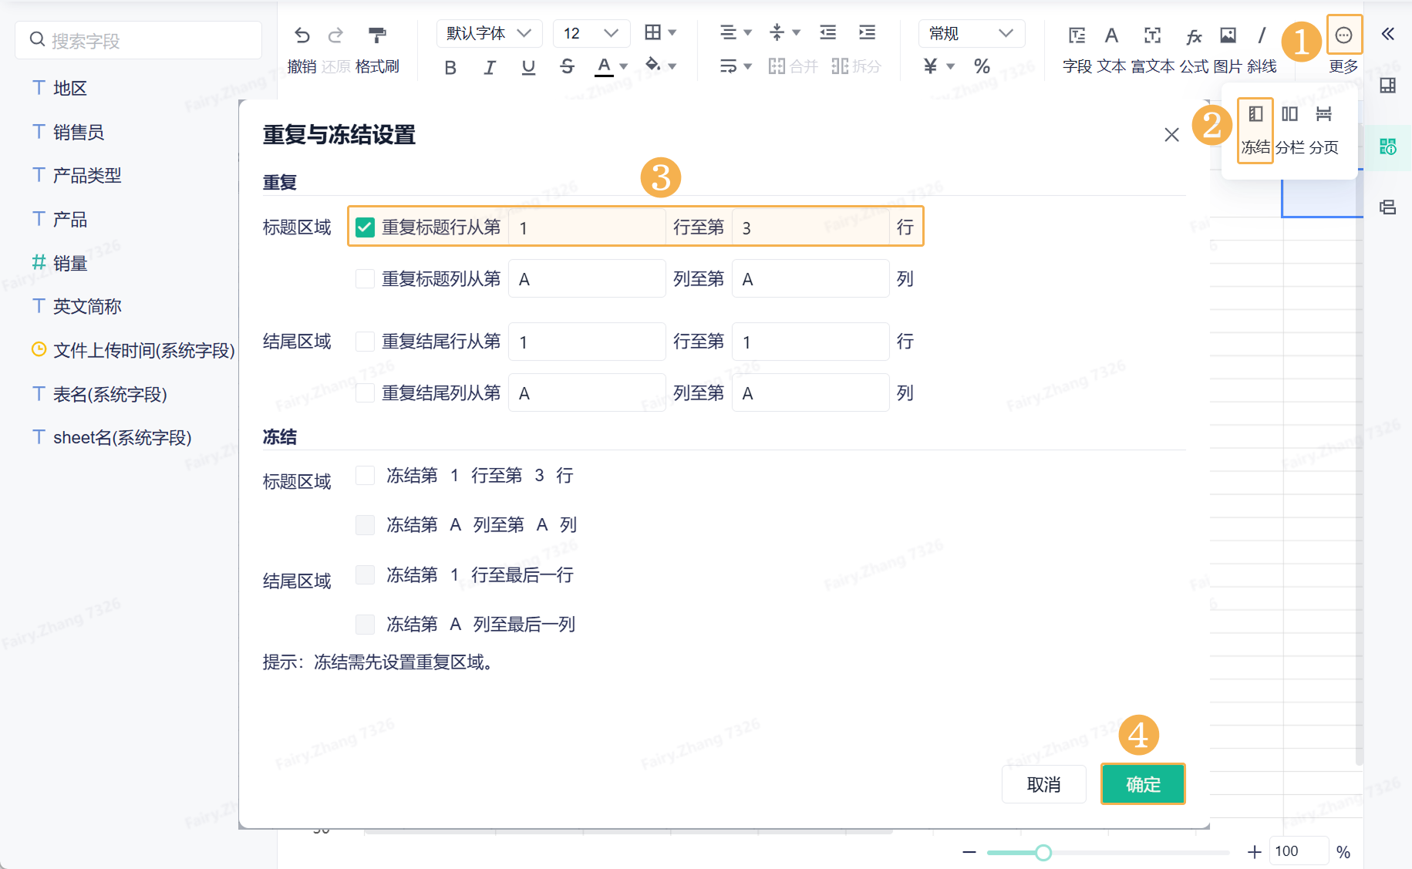Activate the format painter (格式刷) tool
The image size is (1412, 869).
377,35
